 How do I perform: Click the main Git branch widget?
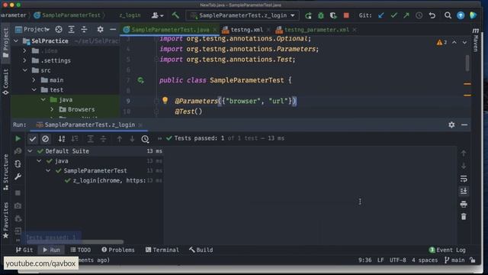pos(454,260)
